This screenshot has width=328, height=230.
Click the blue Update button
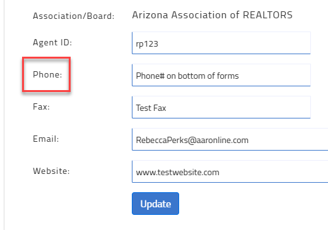point(155,204)
